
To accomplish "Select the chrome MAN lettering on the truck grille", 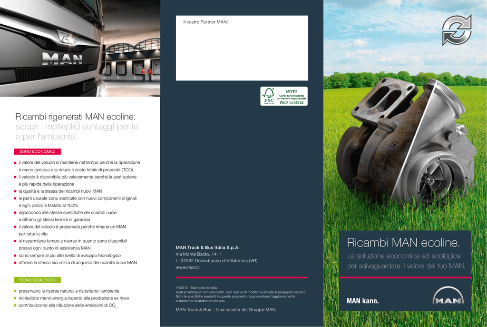I will click(62, 59).
